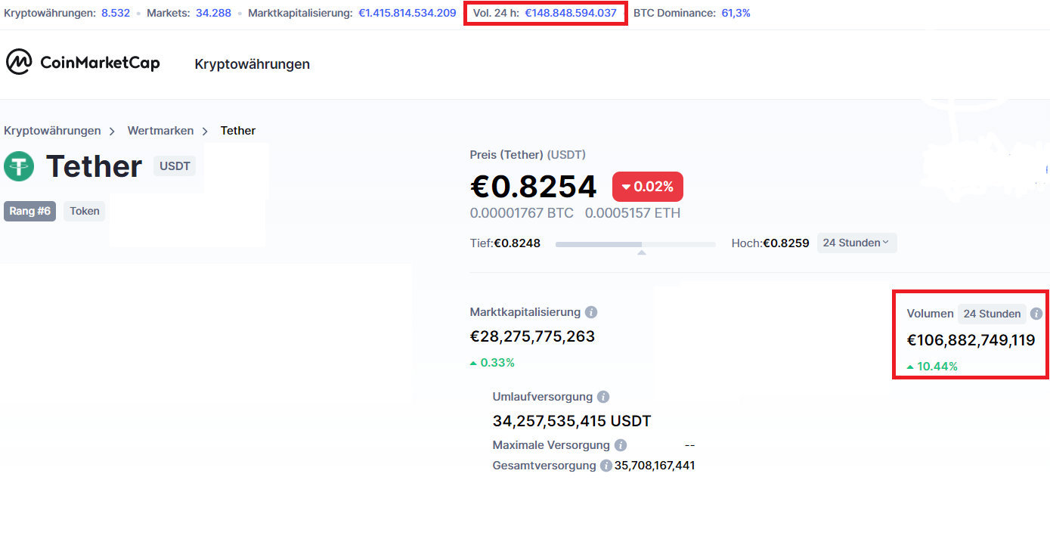Select the Tether coin logo

(18, 166)
